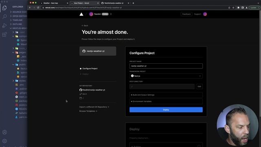Click the Feedback button

click(x=186, y=14)
